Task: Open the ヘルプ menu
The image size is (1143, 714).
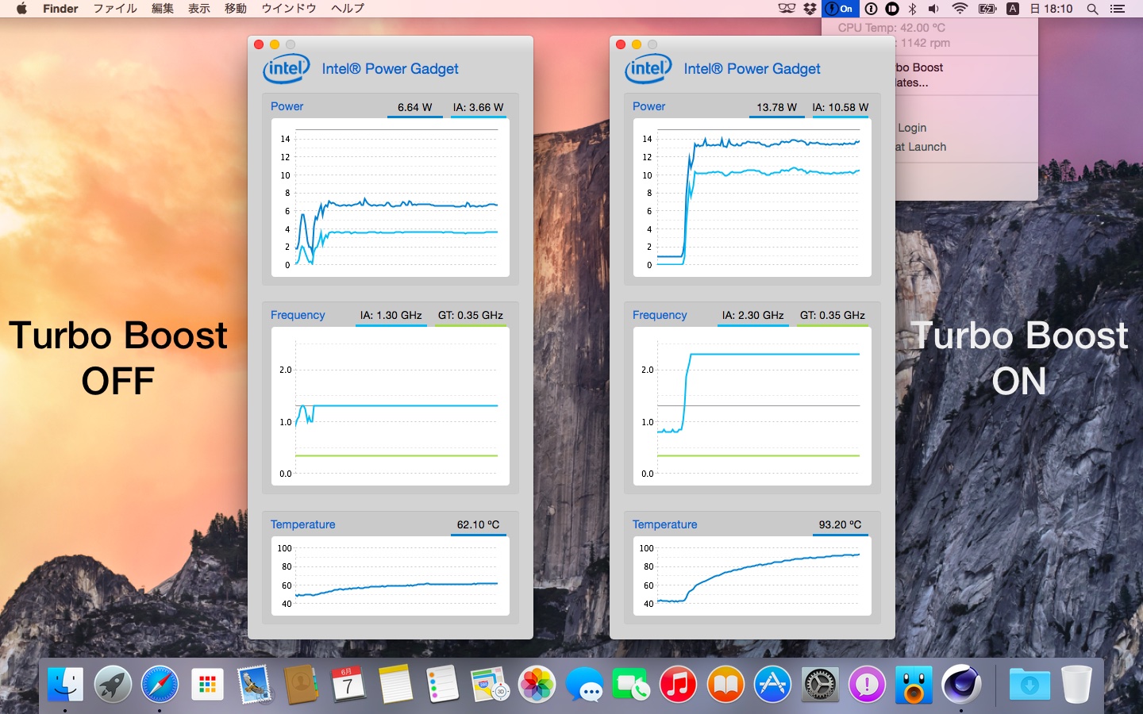Action: [x=348, y=9]
